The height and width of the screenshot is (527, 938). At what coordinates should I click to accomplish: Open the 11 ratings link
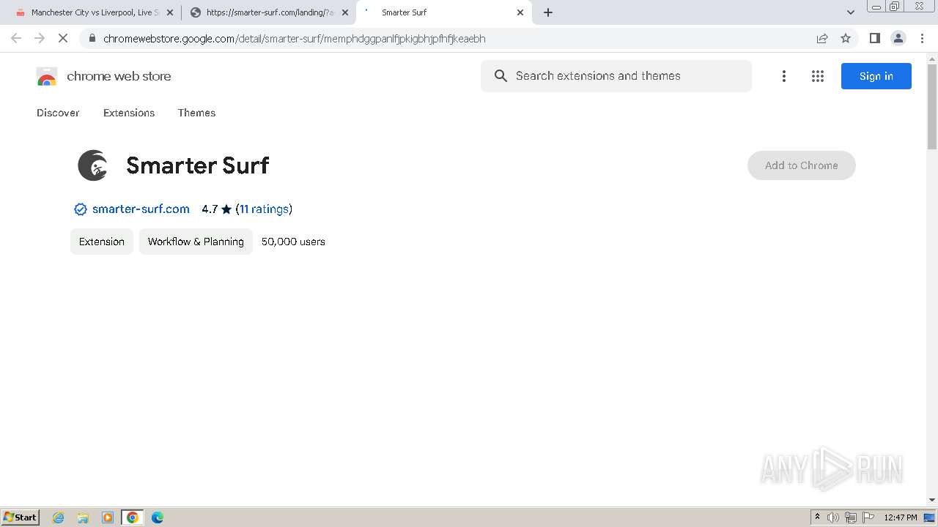(264, 209)
